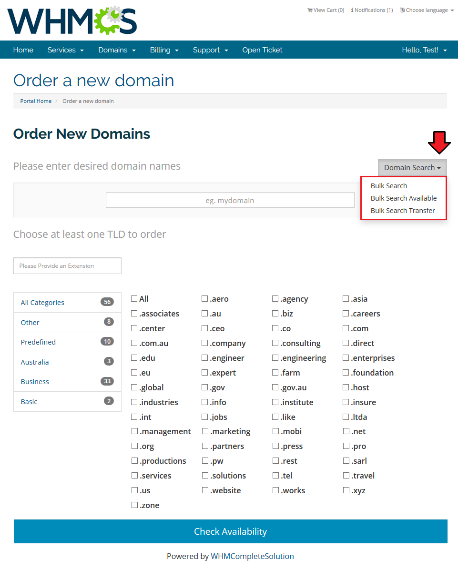This screenshot has width=458, height=570.
Task: Open View Cart link
Action: [326, 10]
